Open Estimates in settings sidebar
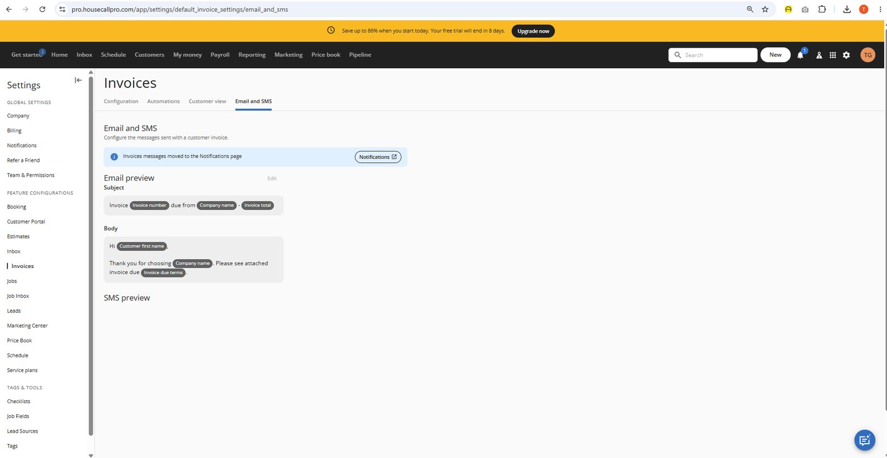This screenshot has height=458, width=887. [x=18, y=236]
